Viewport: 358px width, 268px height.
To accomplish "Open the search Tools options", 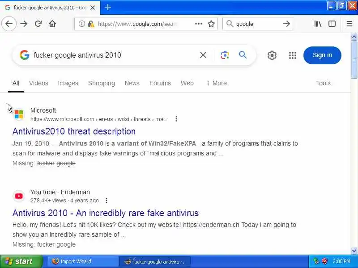I will coord(323,83).
